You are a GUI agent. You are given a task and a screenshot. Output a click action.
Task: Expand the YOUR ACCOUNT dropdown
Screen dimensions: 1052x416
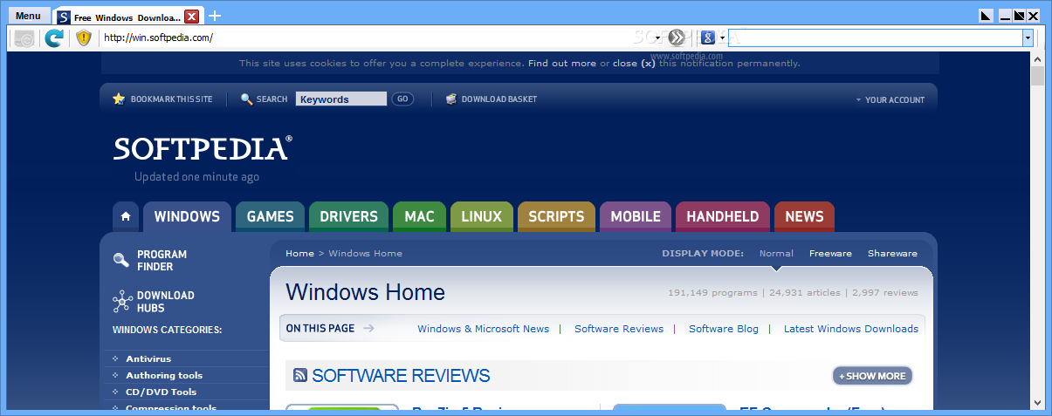coord(890,100)
